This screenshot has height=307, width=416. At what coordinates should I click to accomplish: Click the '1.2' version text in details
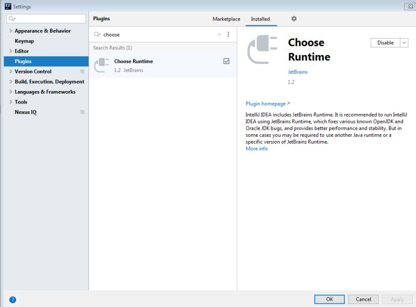tap(291, 82)
